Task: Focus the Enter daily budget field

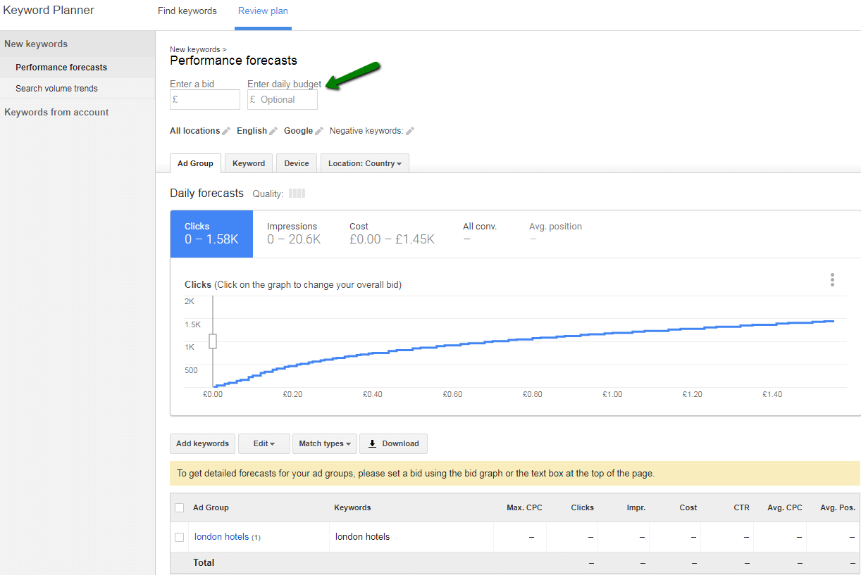Action: (x=283, y=100)
